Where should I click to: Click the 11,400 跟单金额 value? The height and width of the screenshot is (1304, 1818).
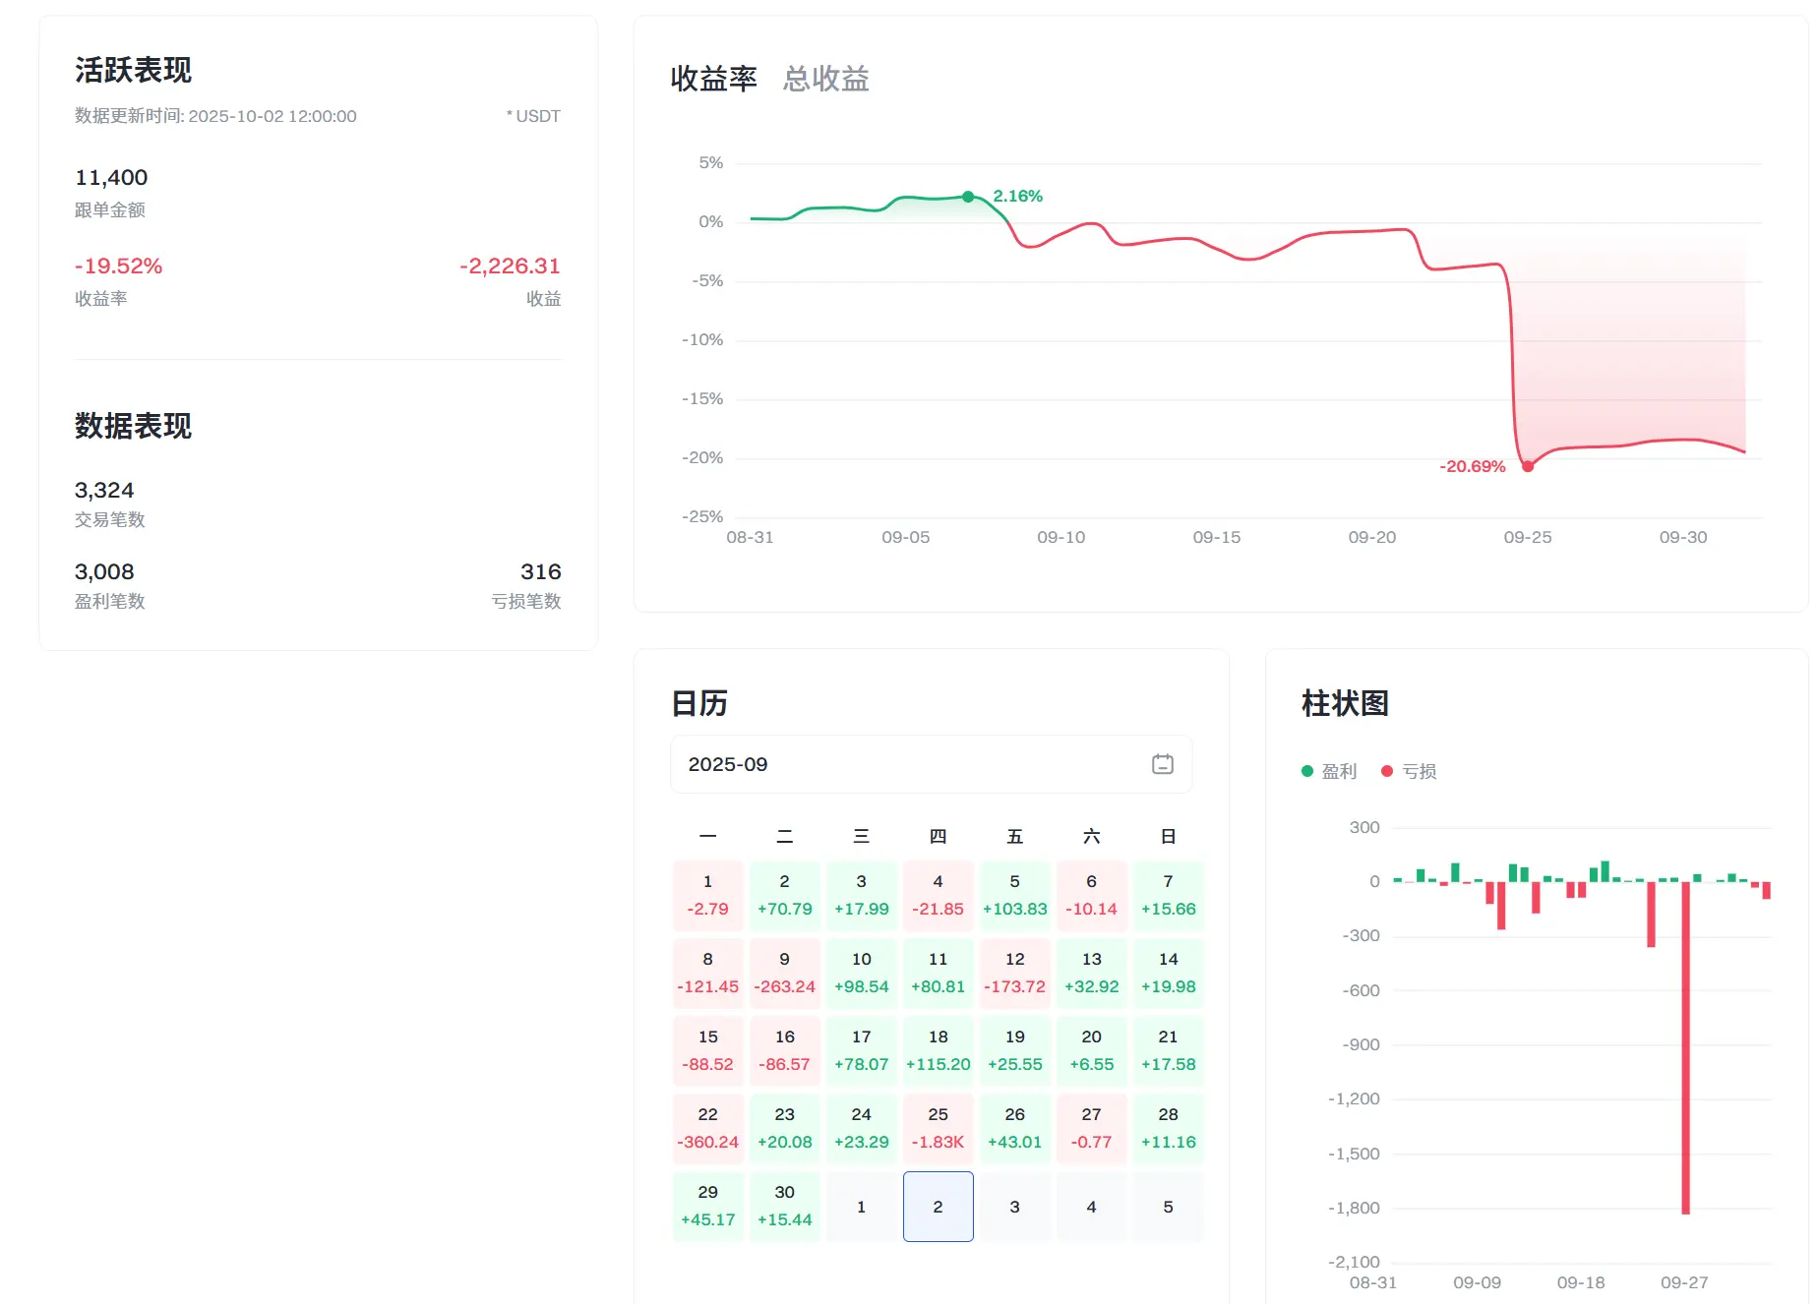111,177
